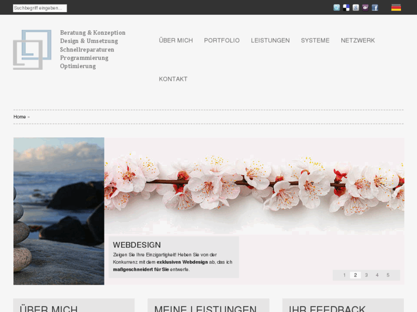417x312 pixels.
Task: Open the SYSTEME menu item
Action: pyautogui.click(x=315, y=41)
